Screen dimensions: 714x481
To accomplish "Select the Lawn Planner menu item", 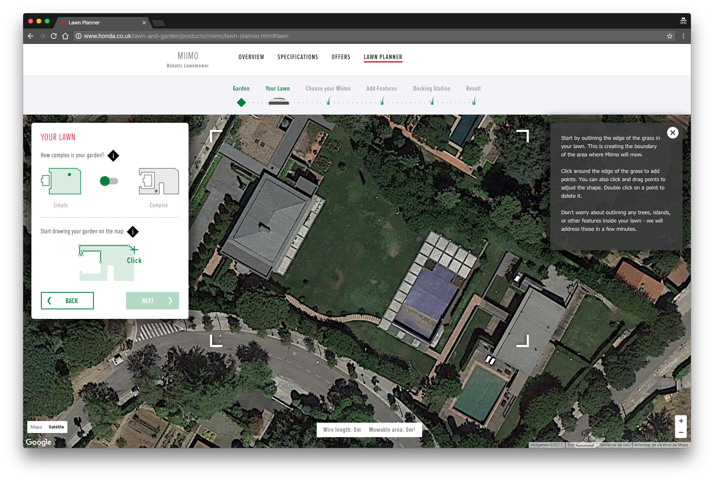I will (383, 57).
